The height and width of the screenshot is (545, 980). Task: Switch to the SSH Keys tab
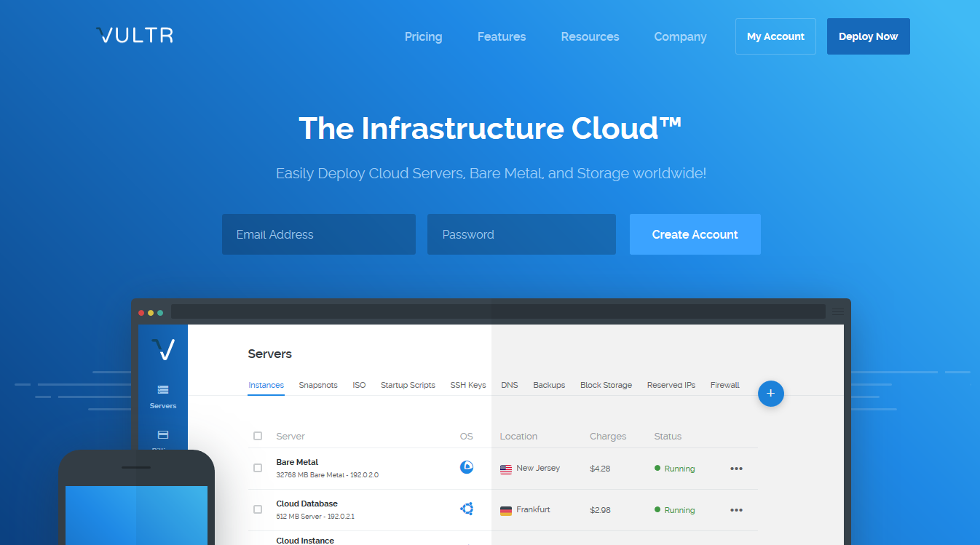(x=468, y=385)
